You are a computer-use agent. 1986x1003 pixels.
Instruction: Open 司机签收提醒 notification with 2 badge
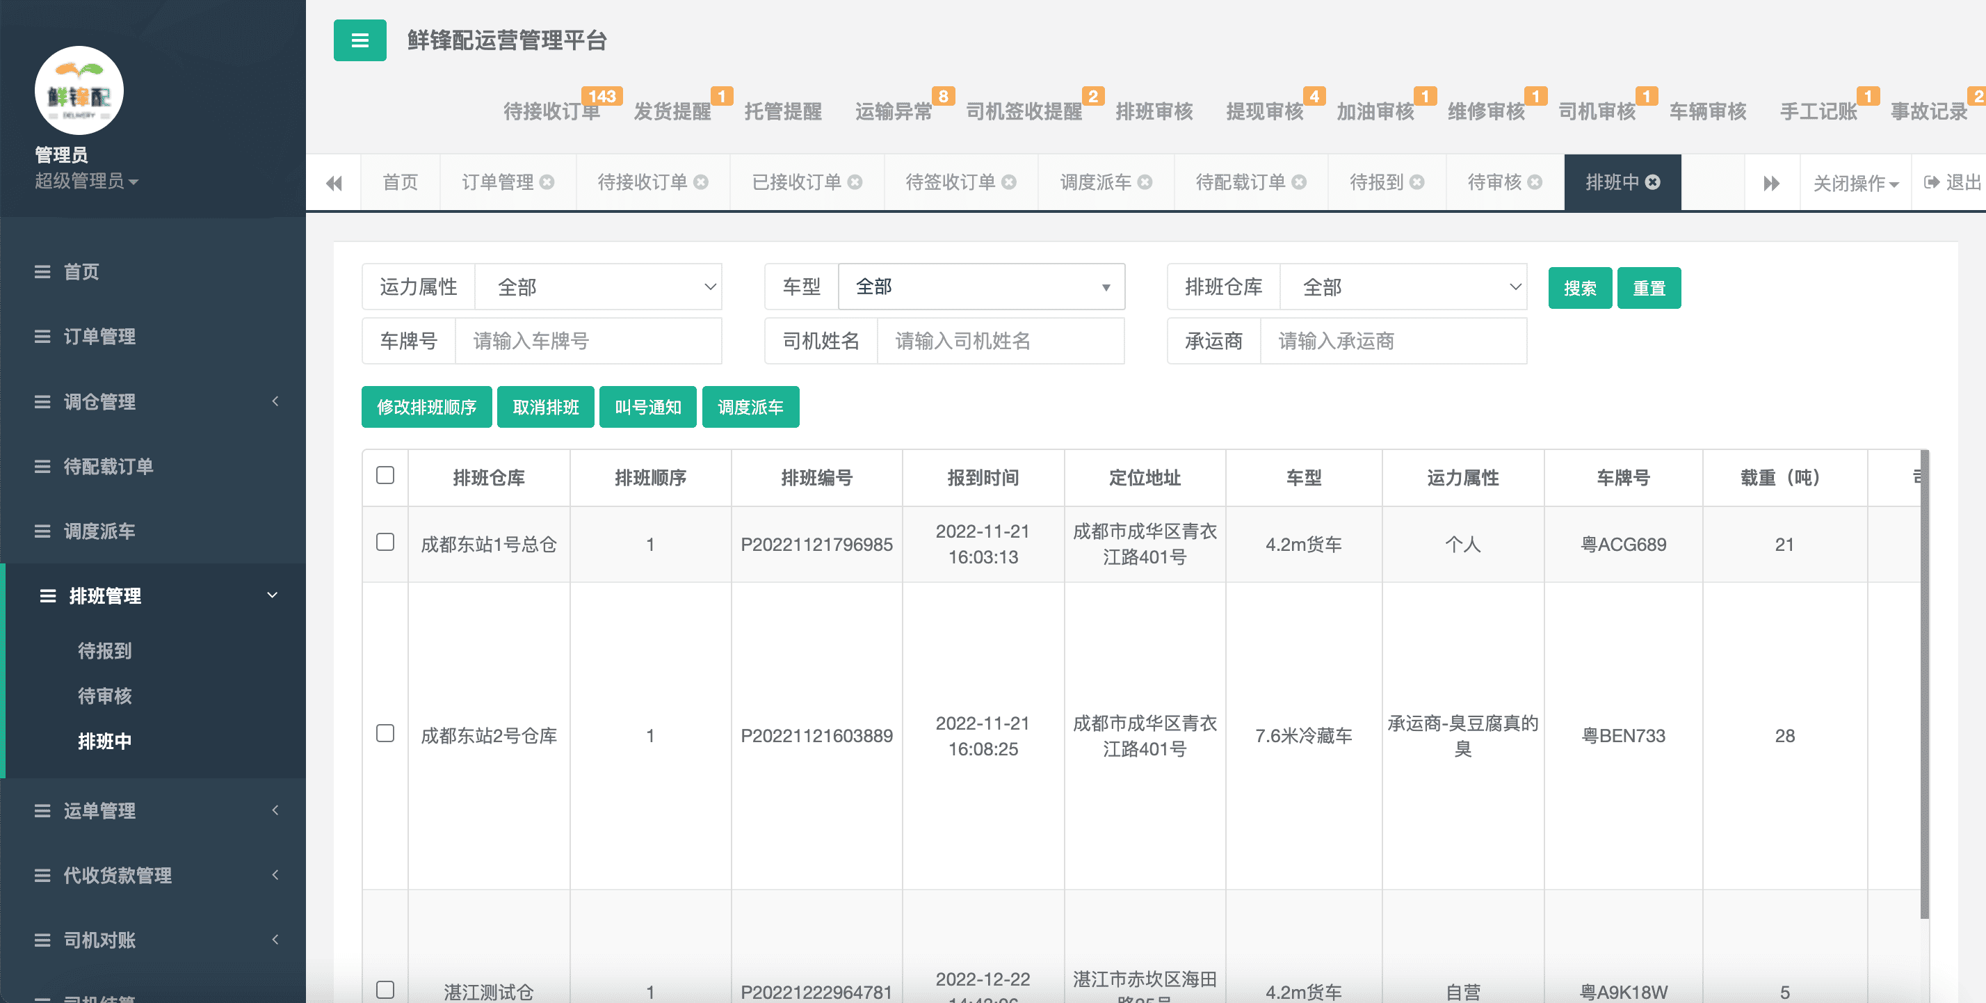[1024, 111]
